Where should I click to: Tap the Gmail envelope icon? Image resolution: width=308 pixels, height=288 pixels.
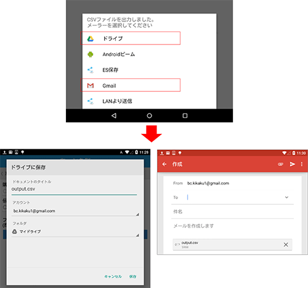[x=91, y=86]
